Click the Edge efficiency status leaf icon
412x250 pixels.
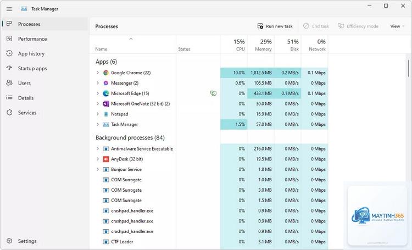[213, 93]
